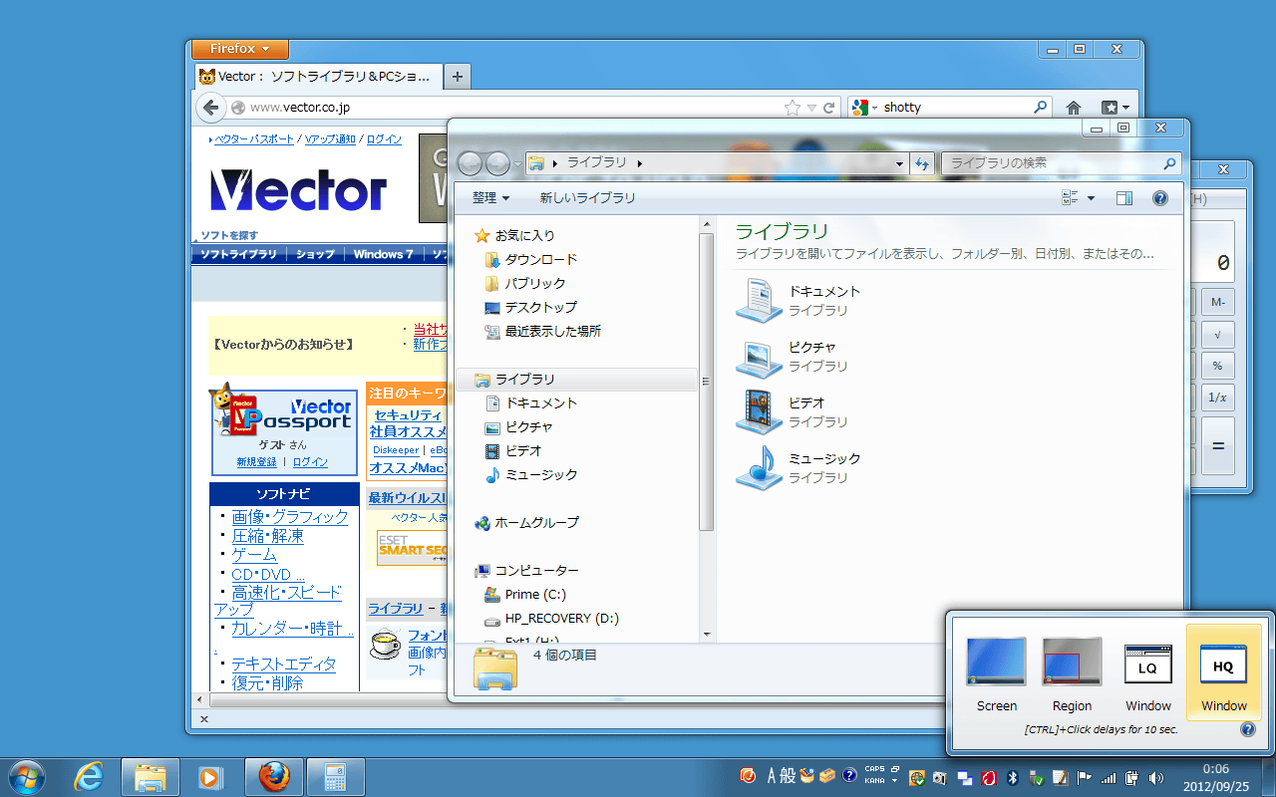Go to the Firefox home page

1074,107
